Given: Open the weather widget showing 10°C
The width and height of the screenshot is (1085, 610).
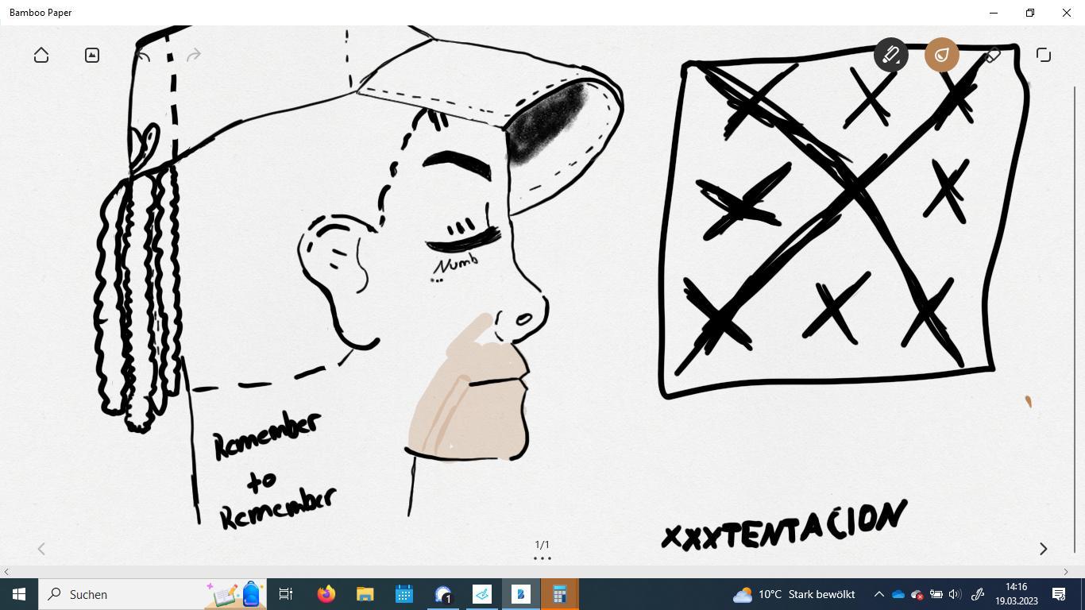Looking at the screenshot, I should pyautogui.click(x=794, y=594).
